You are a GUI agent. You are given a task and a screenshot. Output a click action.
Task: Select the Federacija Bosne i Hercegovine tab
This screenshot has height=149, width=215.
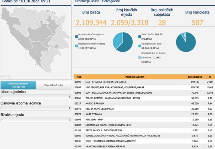pyautogui.click(x=18, y=85)
